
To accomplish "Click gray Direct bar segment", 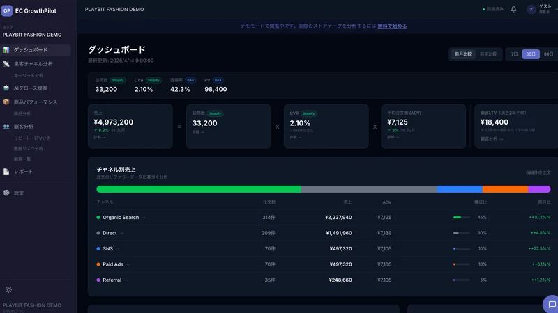I will point(369,189).
